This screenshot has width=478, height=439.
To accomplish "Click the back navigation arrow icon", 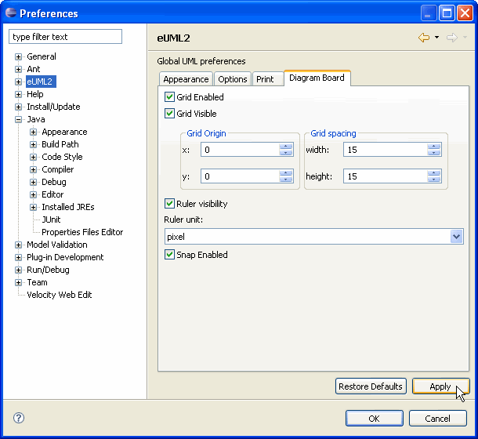I will (x=423, y=38).
